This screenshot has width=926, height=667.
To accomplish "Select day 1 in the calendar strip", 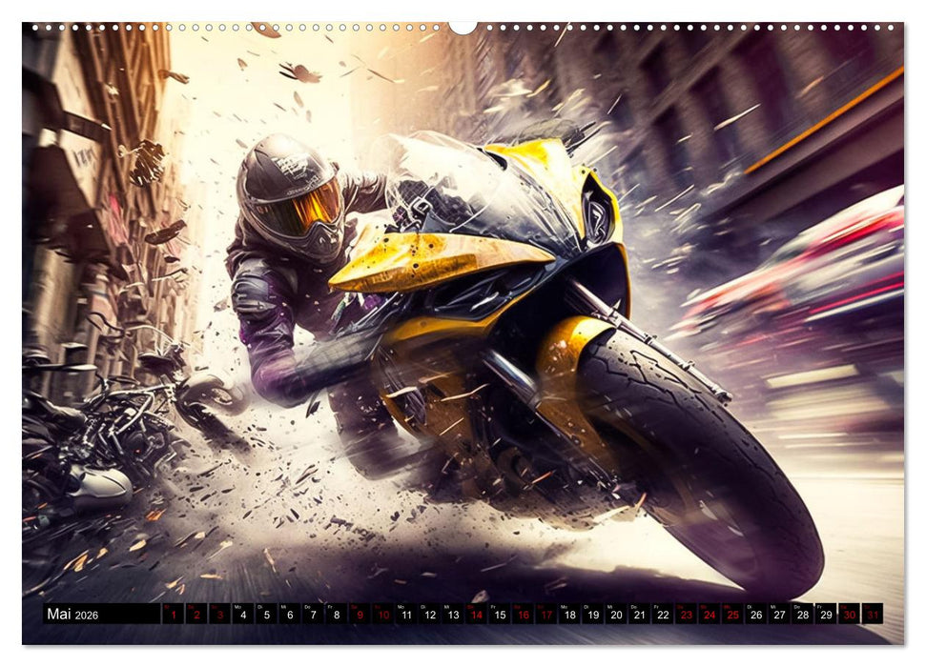I will pos(173,615).
